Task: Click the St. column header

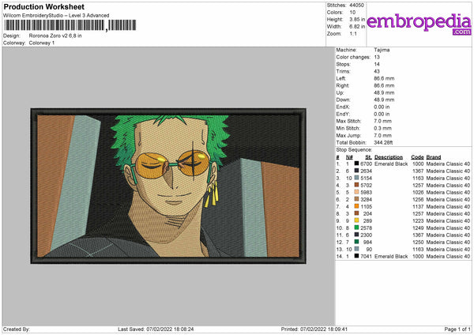Action: tap(368, 157)
